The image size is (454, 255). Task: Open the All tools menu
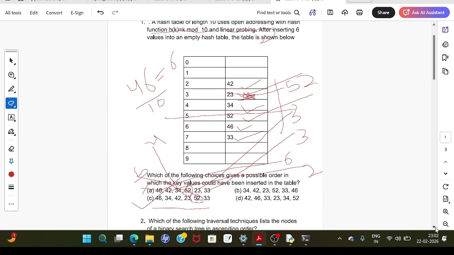[13, 13]
